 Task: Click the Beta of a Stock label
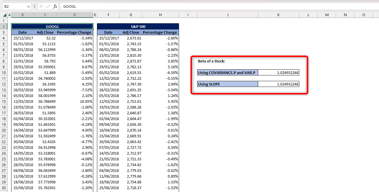(x=212, y=61)
